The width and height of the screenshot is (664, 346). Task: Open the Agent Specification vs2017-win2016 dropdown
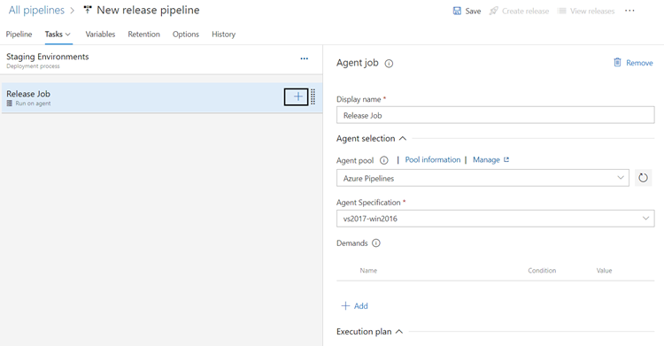click(496, 219)
